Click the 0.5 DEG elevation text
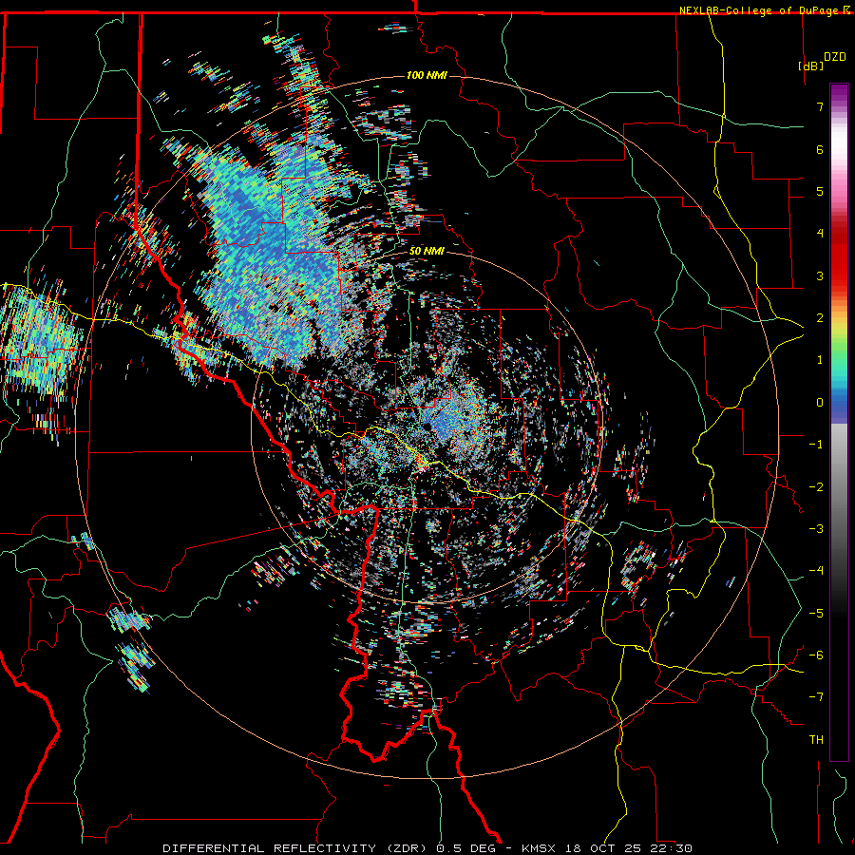 click(465, 848)
